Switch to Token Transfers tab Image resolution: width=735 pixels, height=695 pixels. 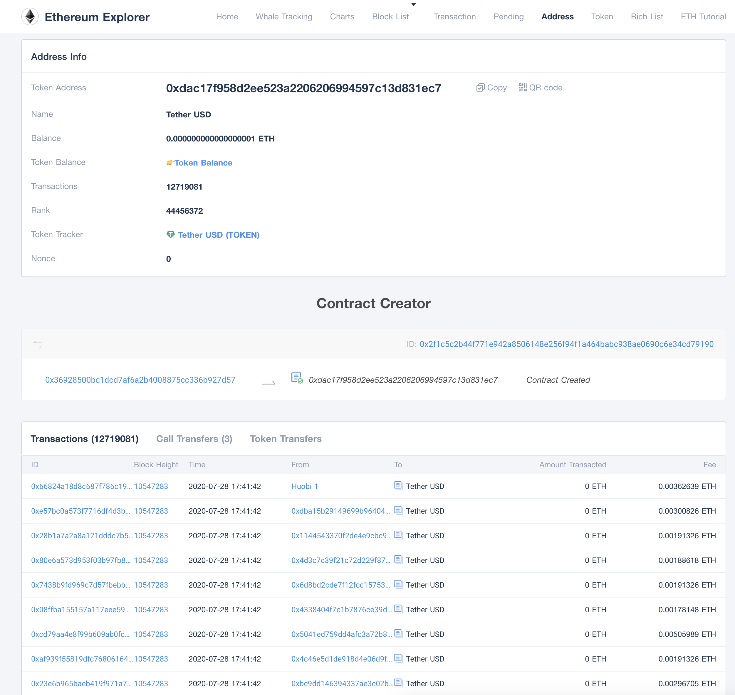(x=286, y=439)
